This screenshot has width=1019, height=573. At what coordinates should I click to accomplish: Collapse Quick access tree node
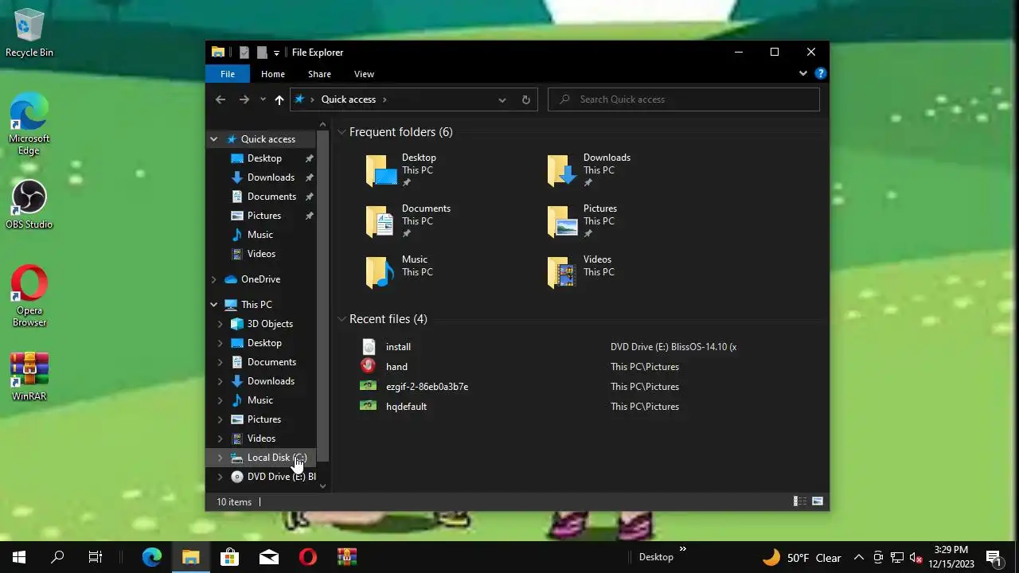coord(213,139)
